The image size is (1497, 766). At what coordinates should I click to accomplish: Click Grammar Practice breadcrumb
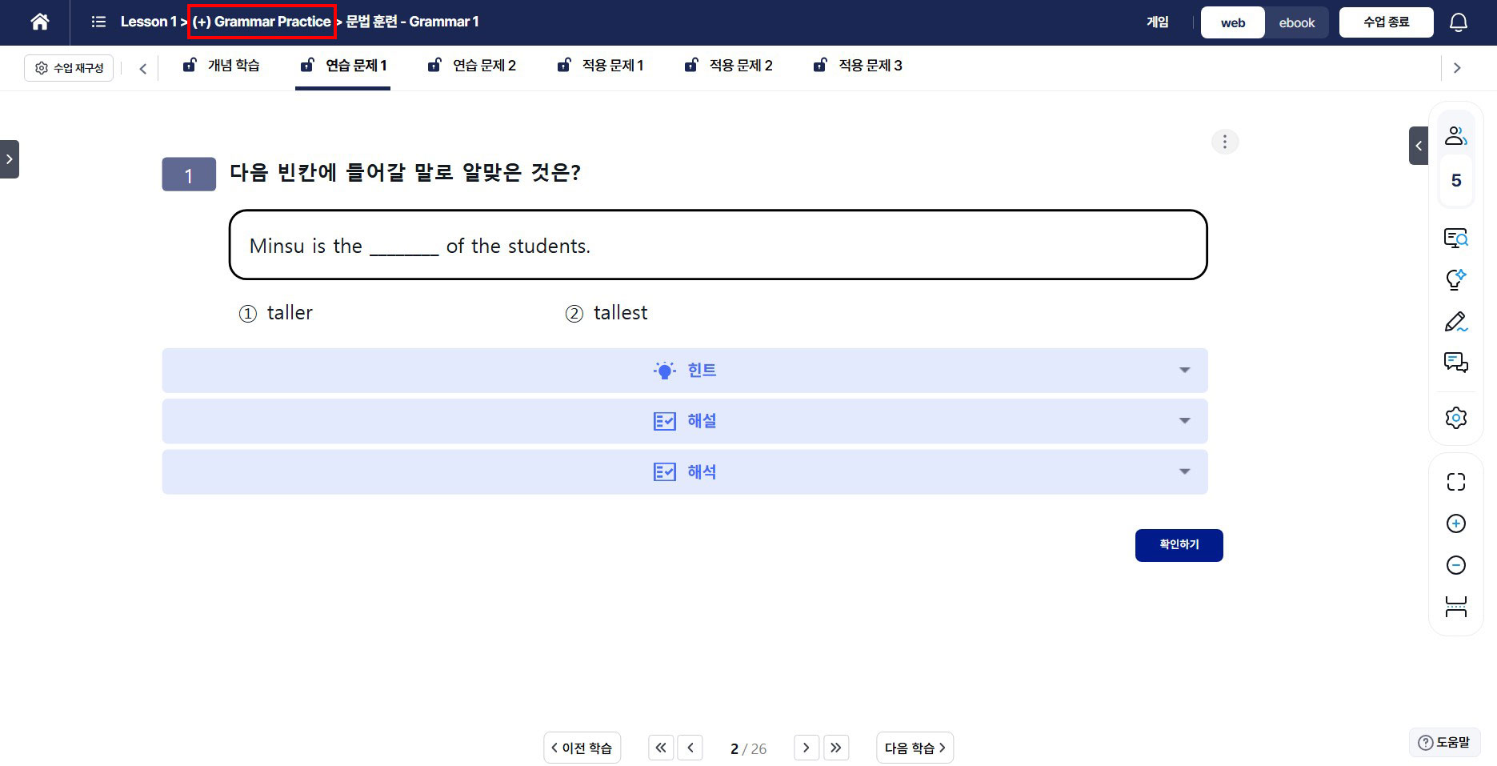pyautogui.click(x=262, y=22)
